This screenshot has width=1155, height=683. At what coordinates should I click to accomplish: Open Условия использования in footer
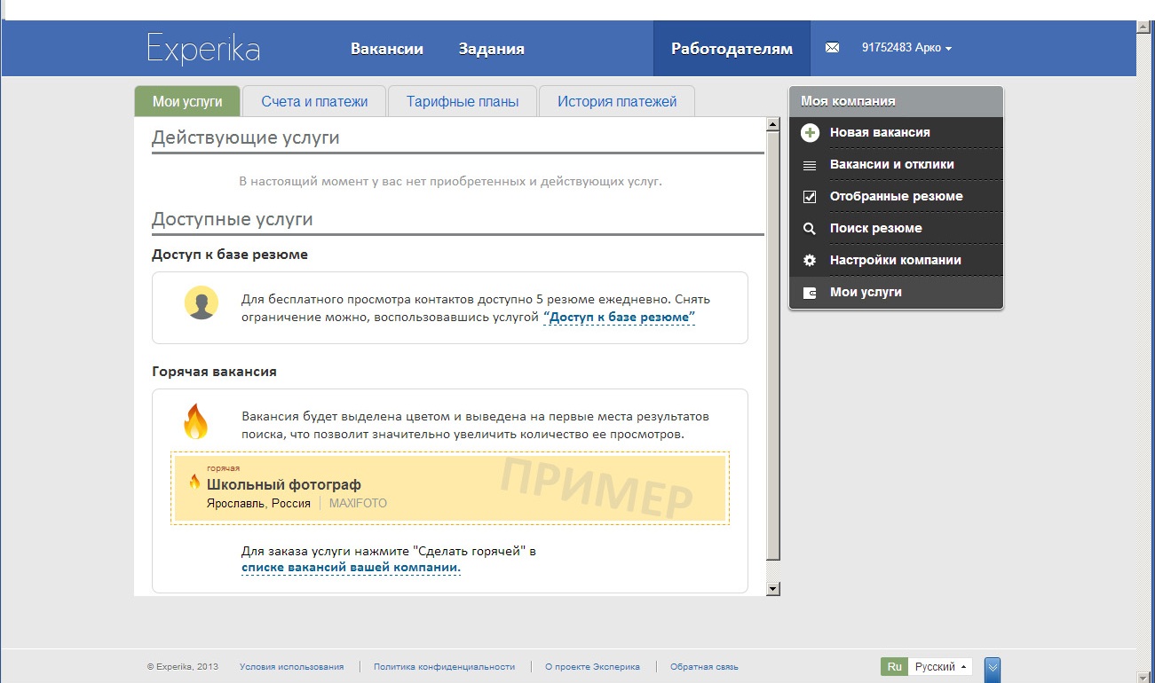(291, 667)
